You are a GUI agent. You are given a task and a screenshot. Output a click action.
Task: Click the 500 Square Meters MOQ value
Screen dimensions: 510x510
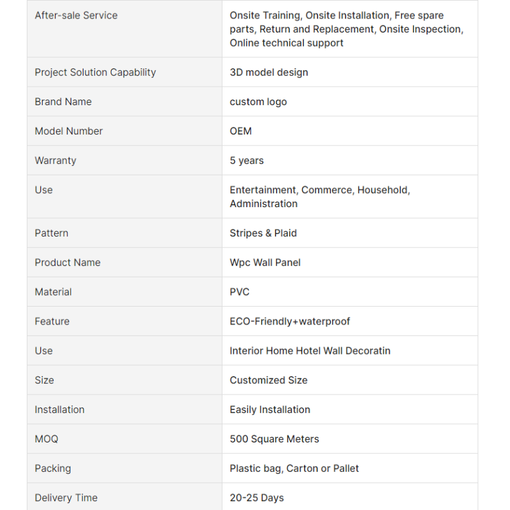(x=274, y=438)
